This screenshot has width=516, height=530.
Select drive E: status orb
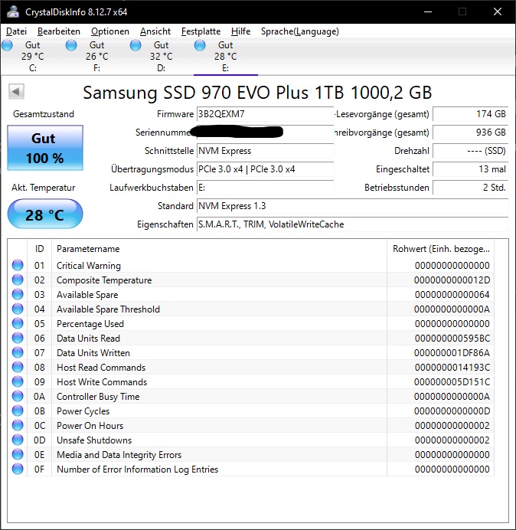click(x=200, y=45)
